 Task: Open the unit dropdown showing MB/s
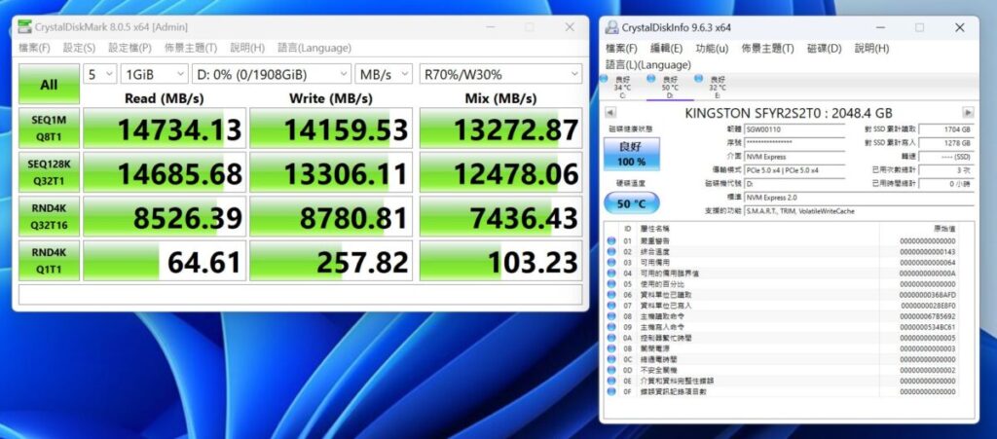384,74
